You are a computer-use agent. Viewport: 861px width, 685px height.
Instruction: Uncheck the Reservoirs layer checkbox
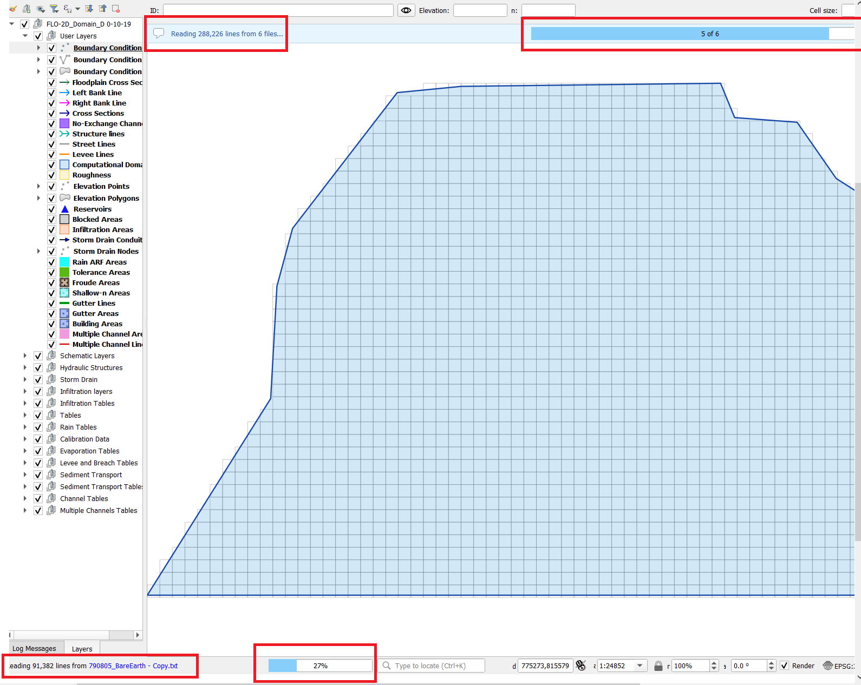pyautogui.click(x=51, y=209)
